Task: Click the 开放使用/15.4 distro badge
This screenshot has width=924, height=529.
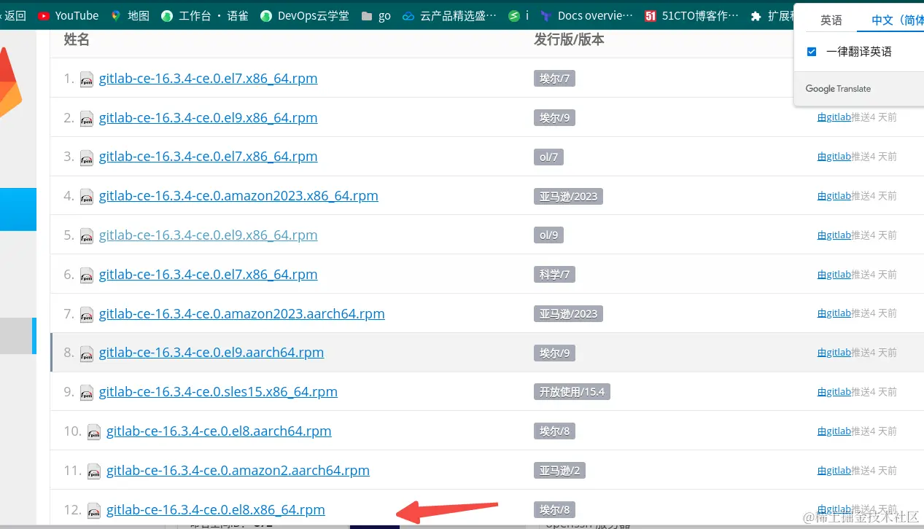Action: pos(572,392)
